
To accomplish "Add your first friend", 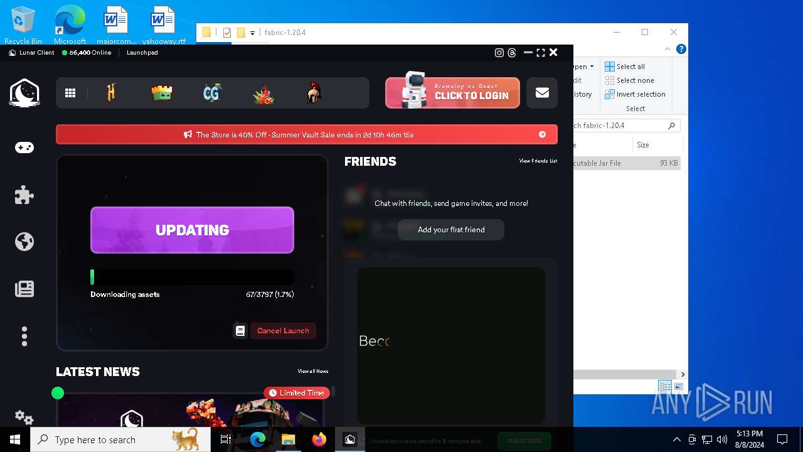I will coord(451,230).
